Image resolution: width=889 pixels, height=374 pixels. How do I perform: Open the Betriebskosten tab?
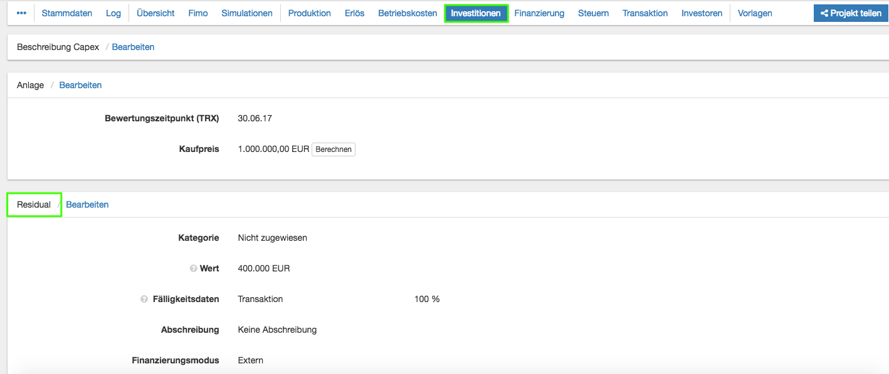tap(408, 13)
